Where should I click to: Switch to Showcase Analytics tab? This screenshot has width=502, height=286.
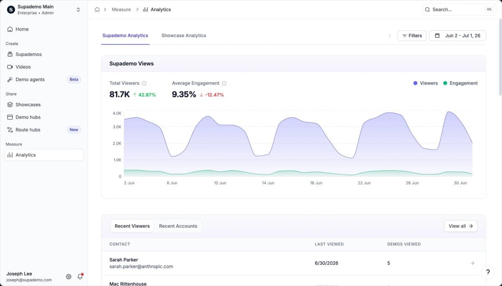coord(184,35)
